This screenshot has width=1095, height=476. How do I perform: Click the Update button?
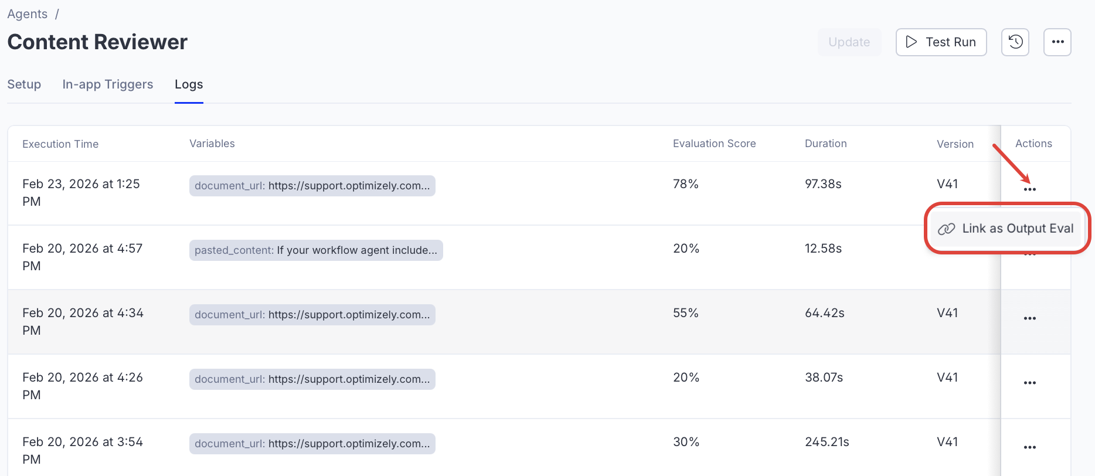849,42
